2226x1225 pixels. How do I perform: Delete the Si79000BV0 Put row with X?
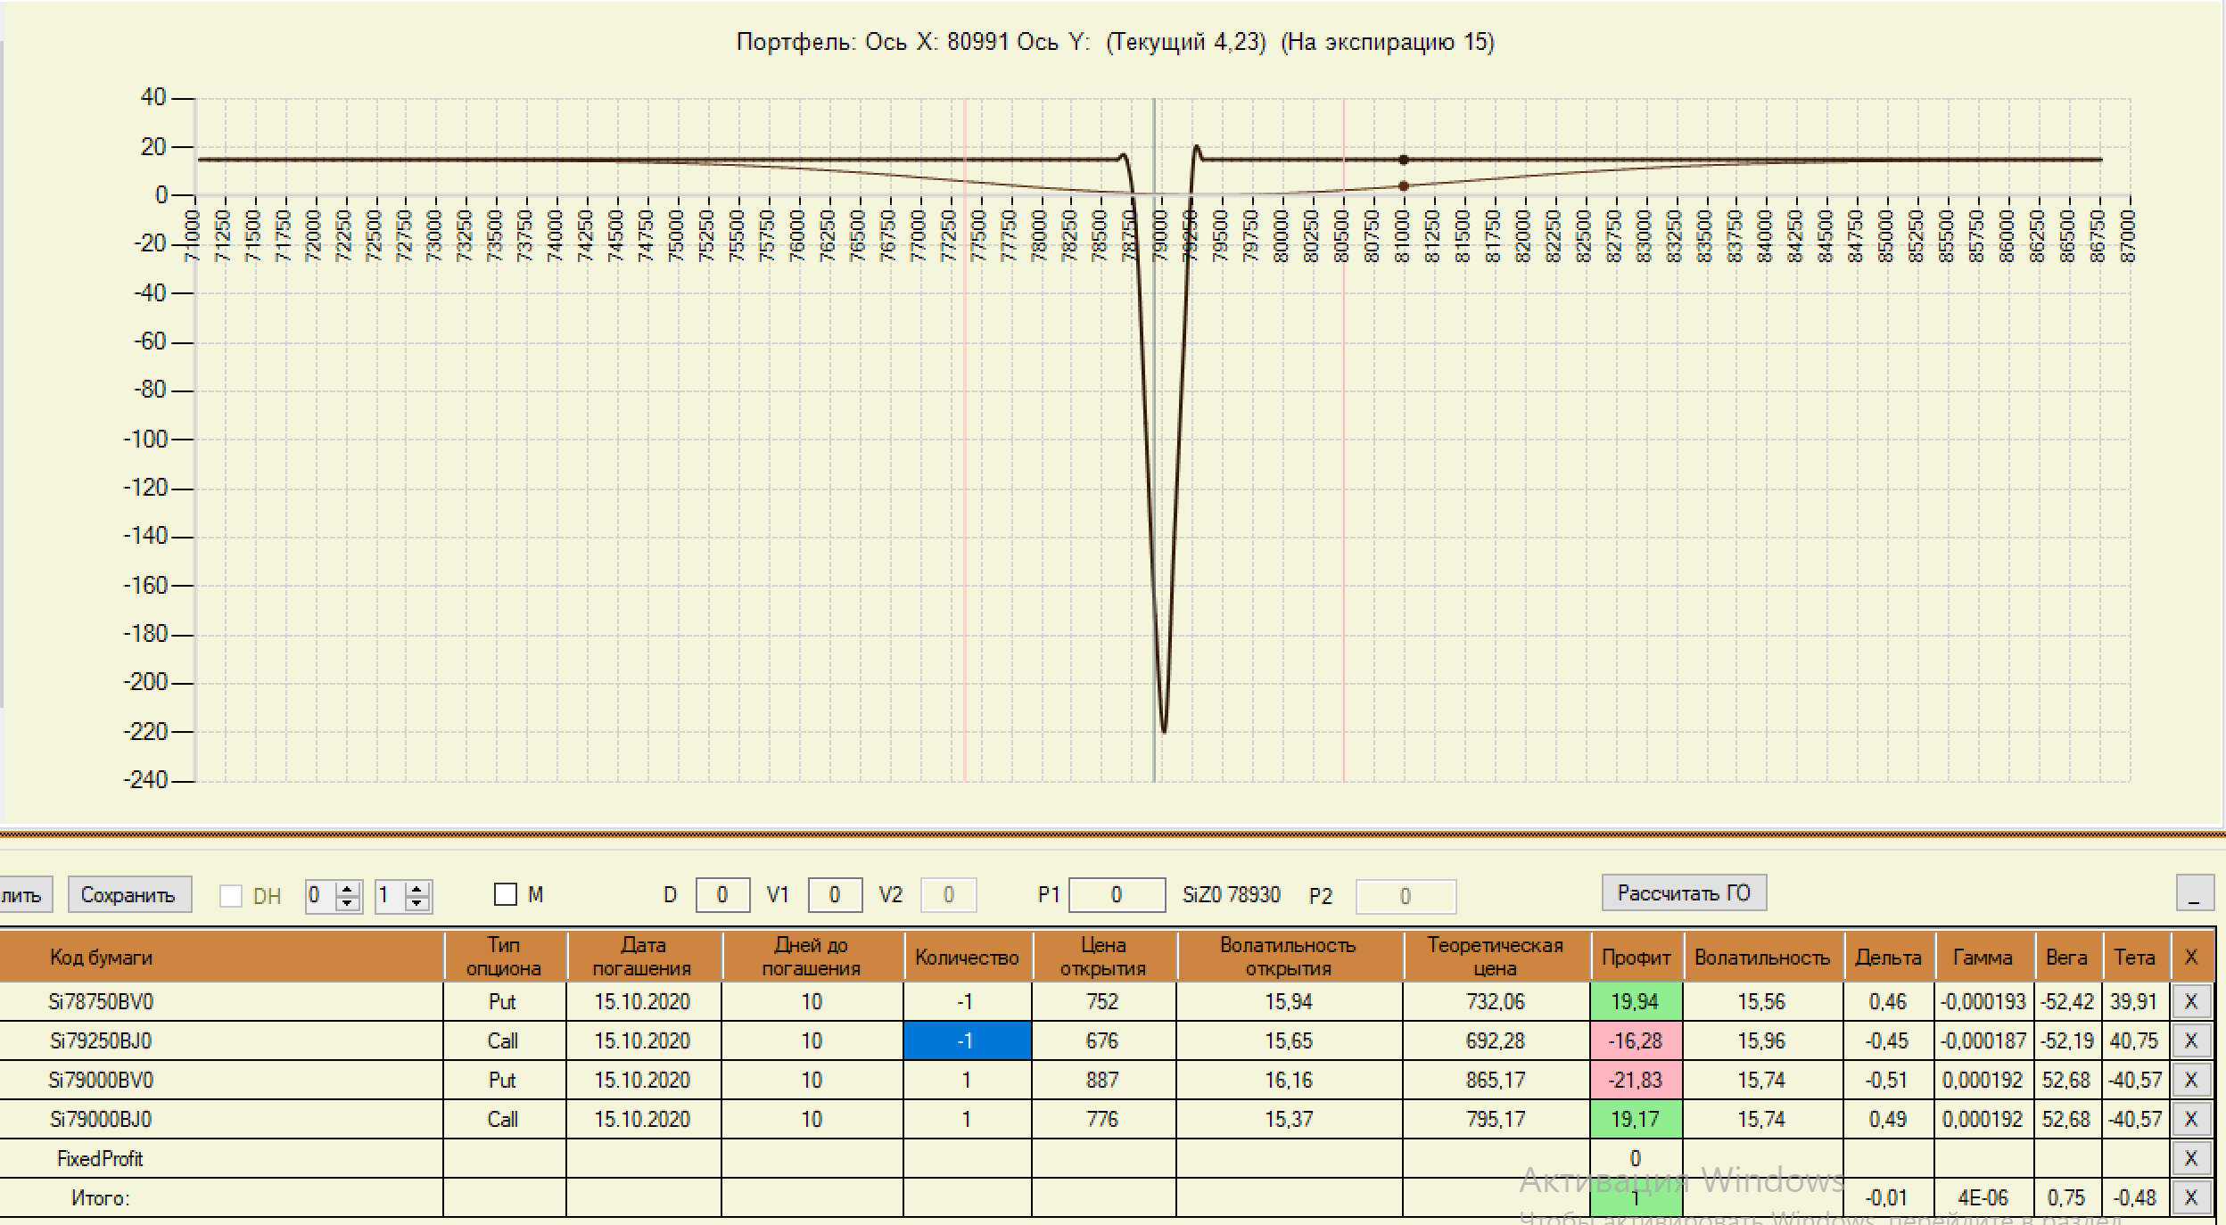click(x=2190, y=1080)
